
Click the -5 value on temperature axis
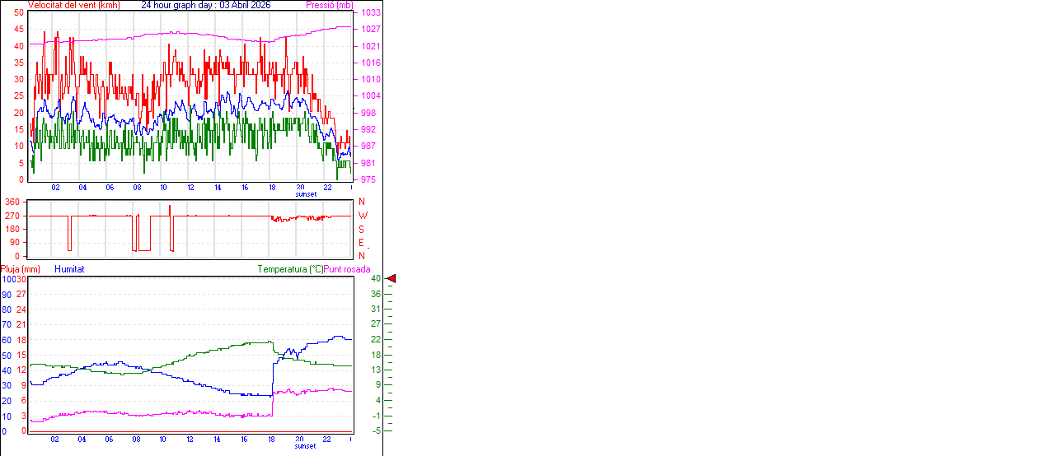(375, 430)
